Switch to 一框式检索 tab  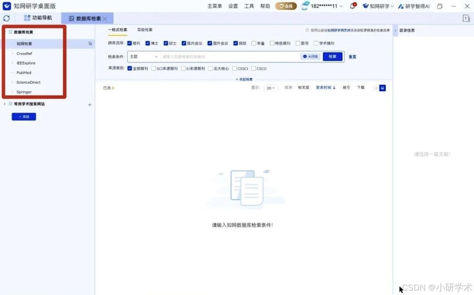click(x=118, y=29)
